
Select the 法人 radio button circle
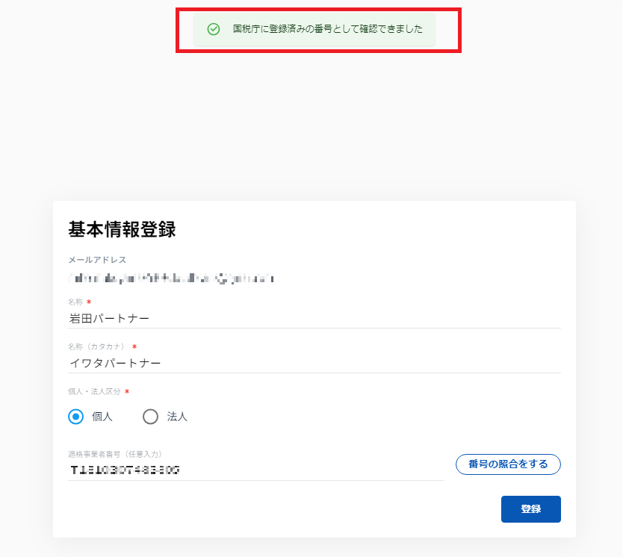click(150, 417)
